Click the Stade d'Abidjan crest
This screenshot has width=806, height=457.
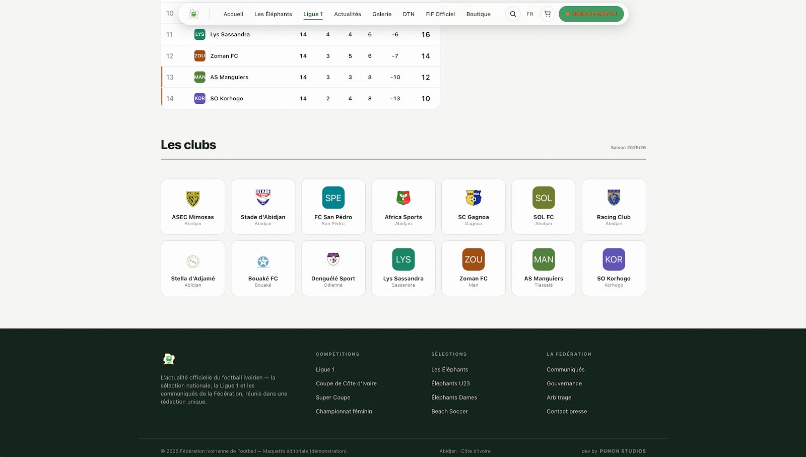click(263, 198)
